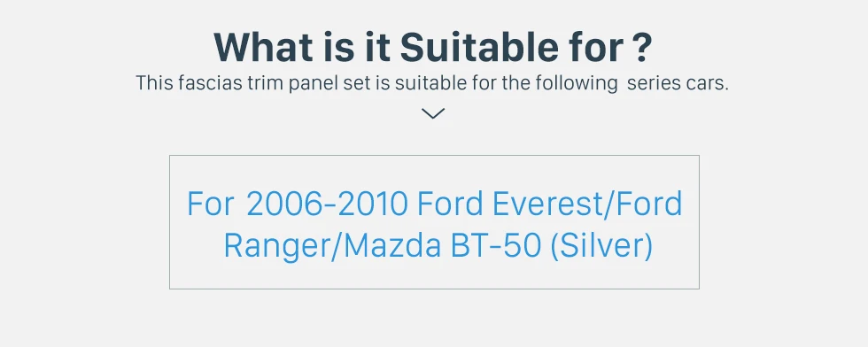The height and width of the screenshot is (347, 868).
Task: Click the word "following" in the subtitle
Action: [x=576, y=83]
